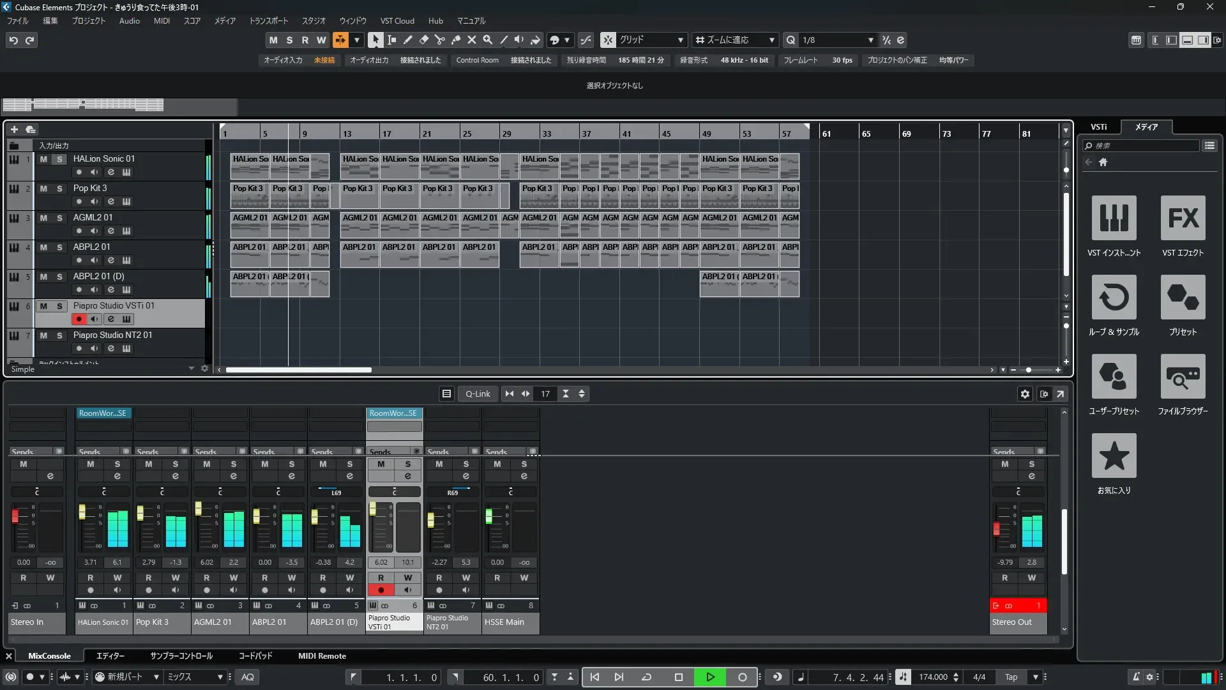Choose the Draw pencil tool

tap(407, 40)
